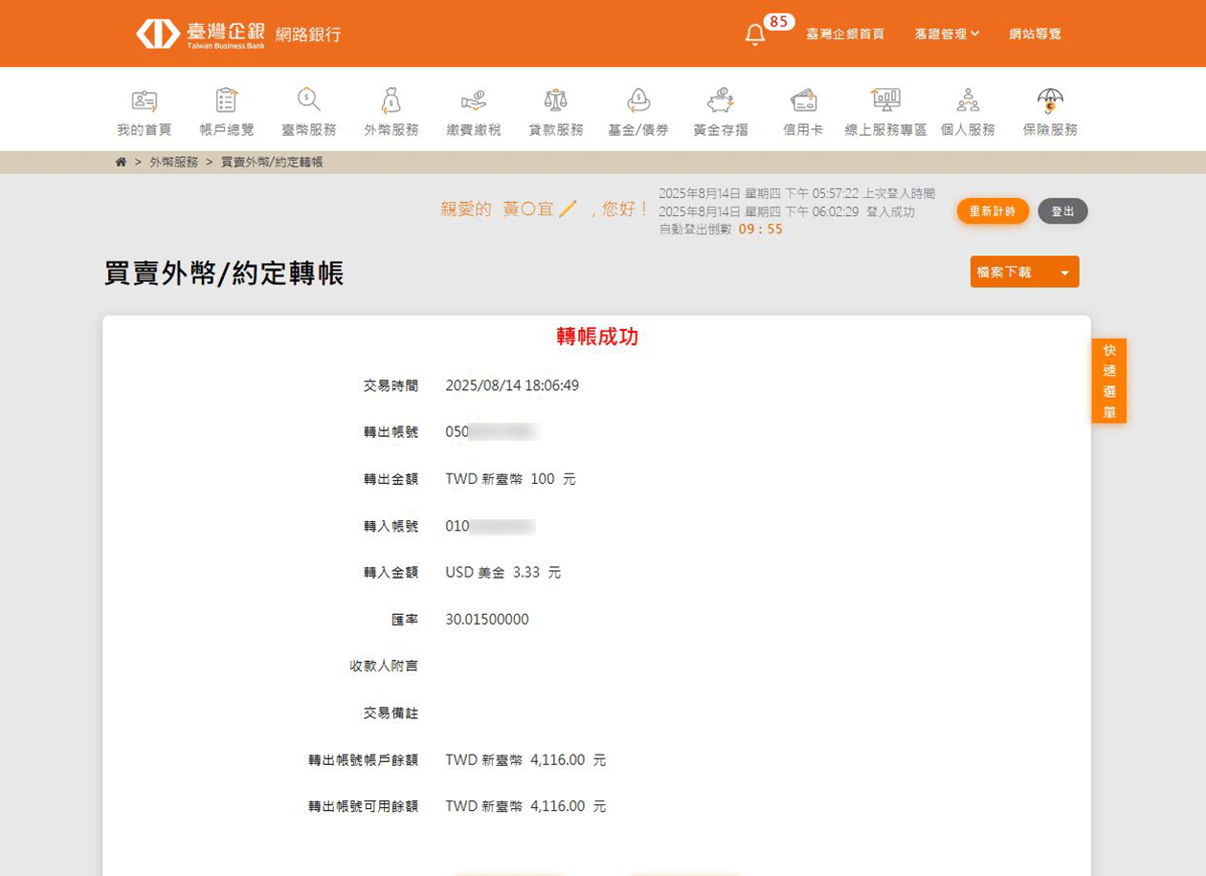
Task: Click the 信用卡 credit card icon
Action: click(803, 100)
